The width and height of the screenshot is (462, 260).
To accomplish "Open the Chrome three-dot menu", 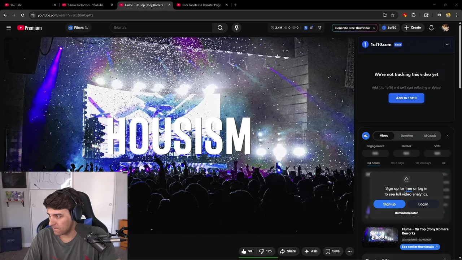I will tap(456, 15).
